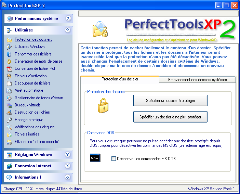Close the PerfectToolsXP 2 window
The width and height of the screenshot is (240, 194).
(235, 5)
